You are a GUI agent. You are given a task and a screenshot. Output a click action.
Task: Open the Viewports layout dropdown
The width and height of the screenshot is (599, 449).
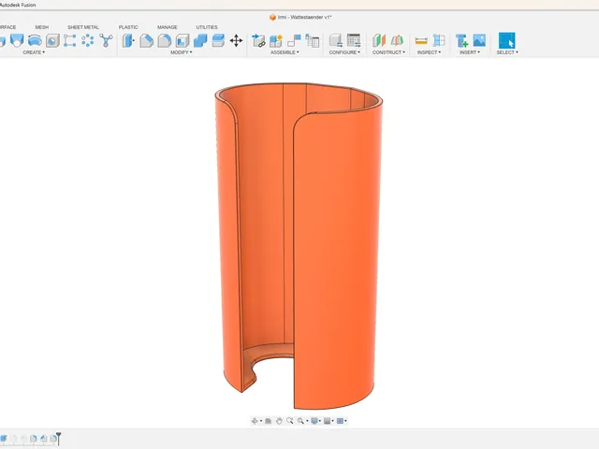tap(342, 421)
